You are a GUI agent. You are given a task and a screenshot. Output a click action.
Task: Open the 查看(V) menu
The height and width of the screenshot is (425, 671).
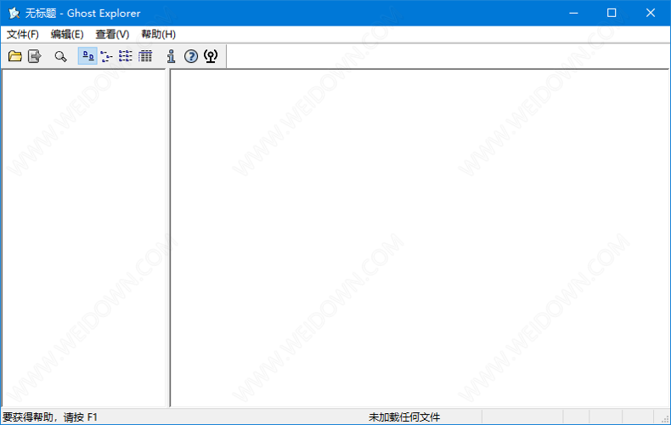(x=112, y=34)
